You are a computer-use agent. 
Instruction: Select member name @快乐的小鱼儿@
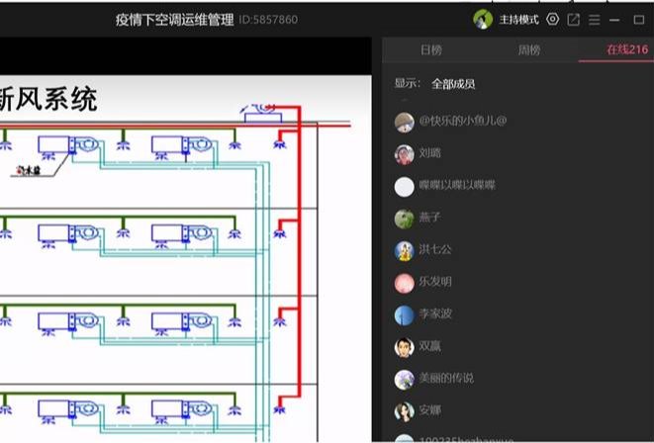tap(463, 121)
